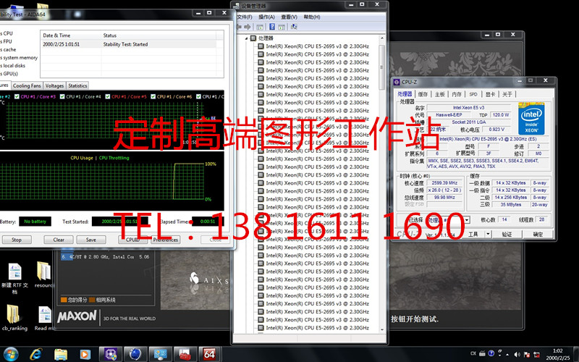This screenshot has height=362, width=579.
Task: Switch to CPU-Z purple chip taskbar icon
Action: pyautogui.click(x=111, y=354)
